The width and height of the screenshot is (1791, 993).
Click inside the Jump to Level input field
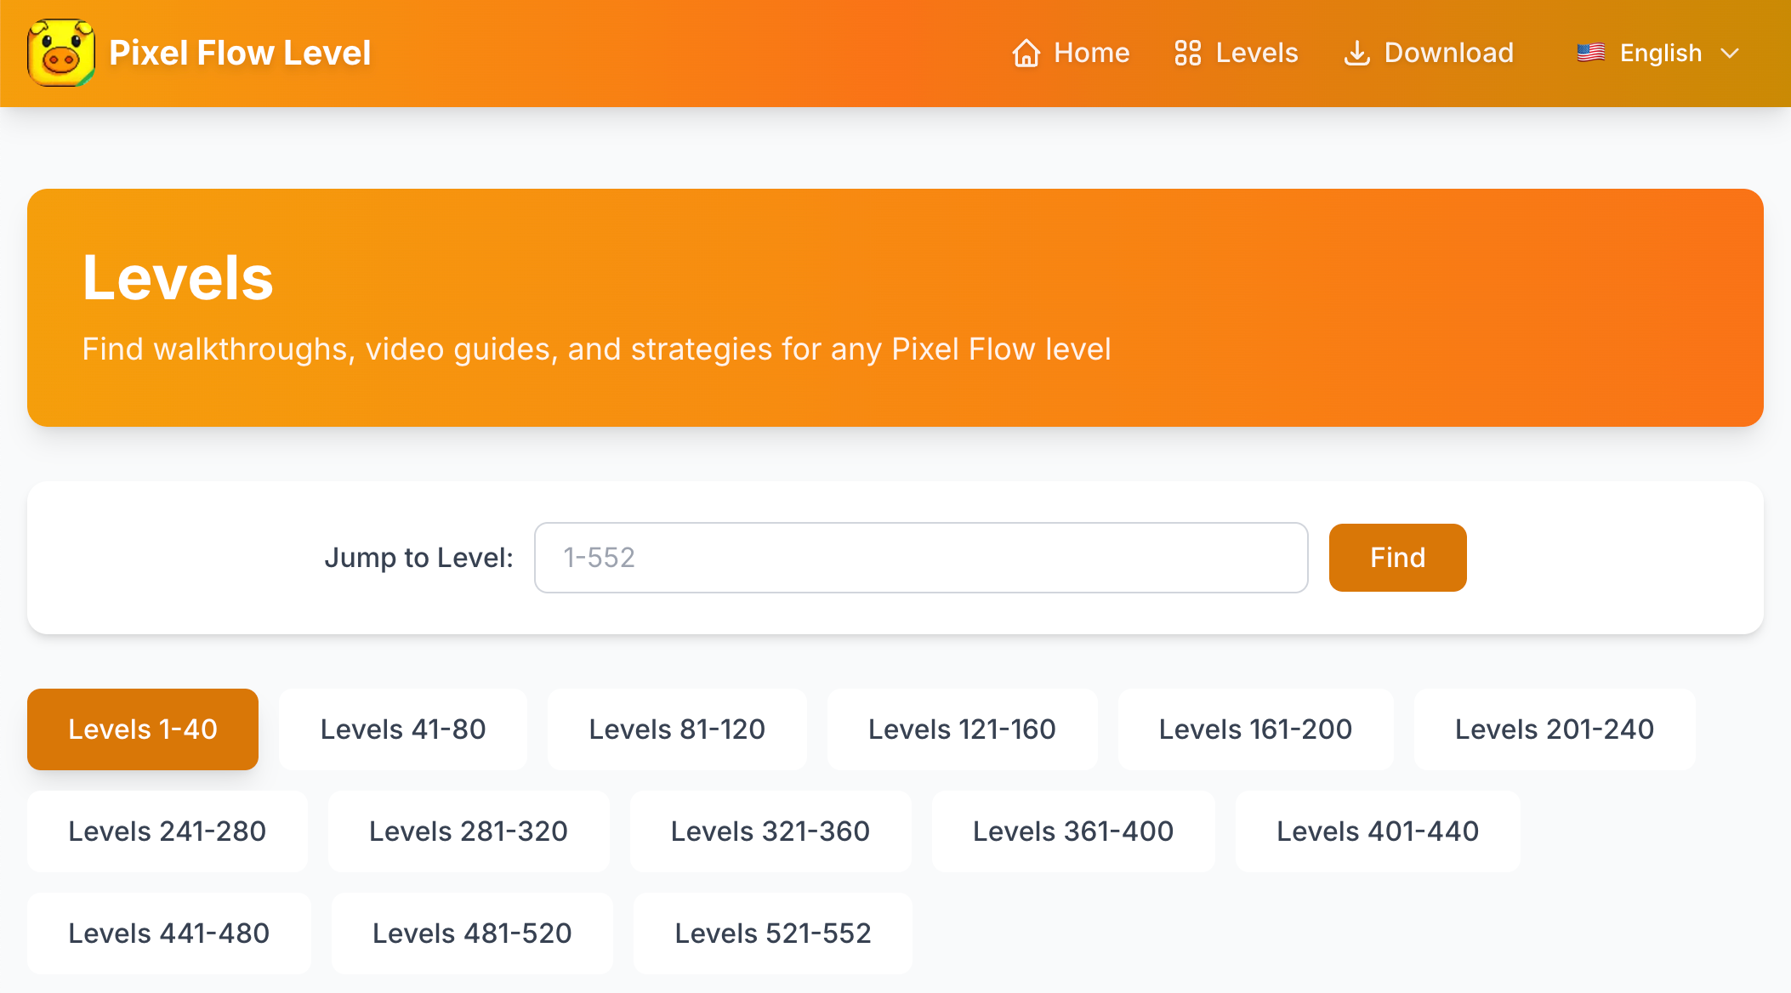[920, 558]
